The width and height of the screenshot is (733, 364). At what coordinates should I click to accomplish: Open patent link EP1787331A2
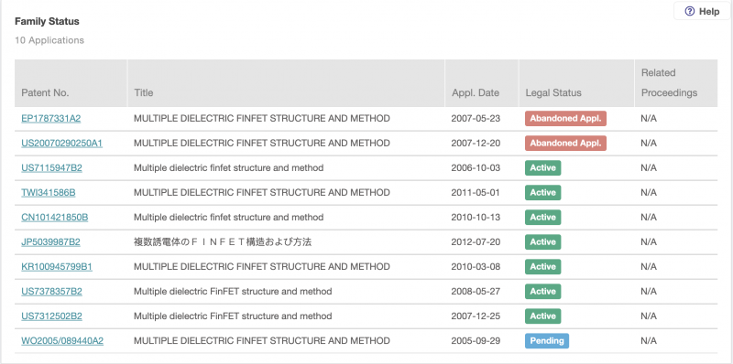[51, 119]
